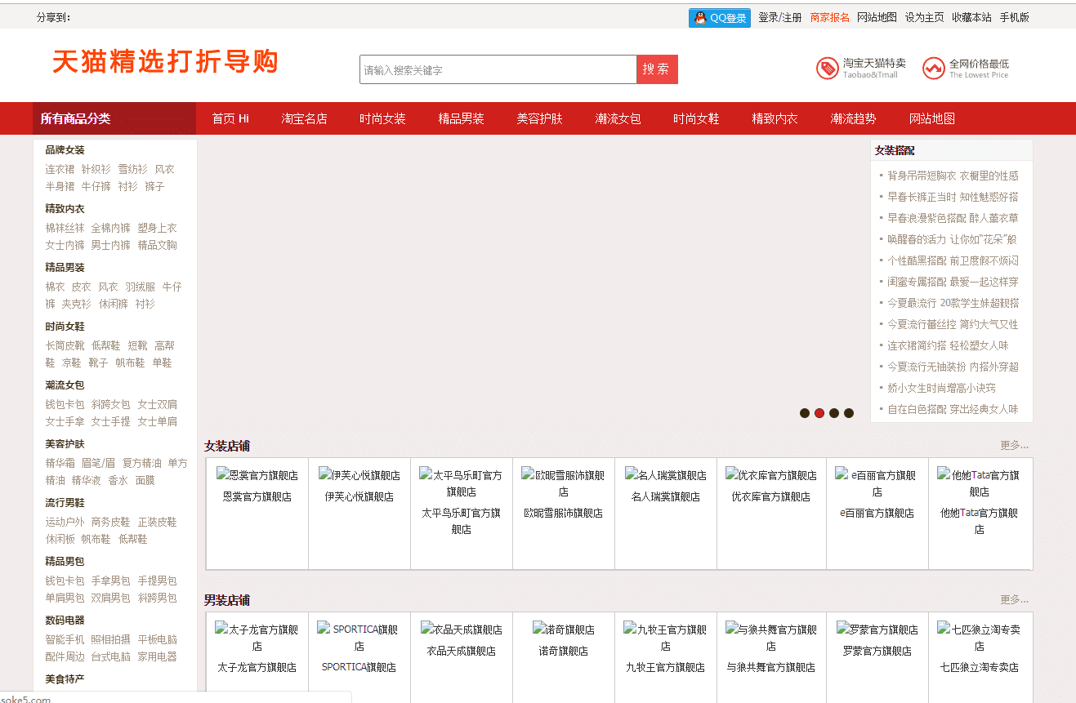
Task: Open 精致内衣 in the navigation bar
Action: [x=775, y=118]
